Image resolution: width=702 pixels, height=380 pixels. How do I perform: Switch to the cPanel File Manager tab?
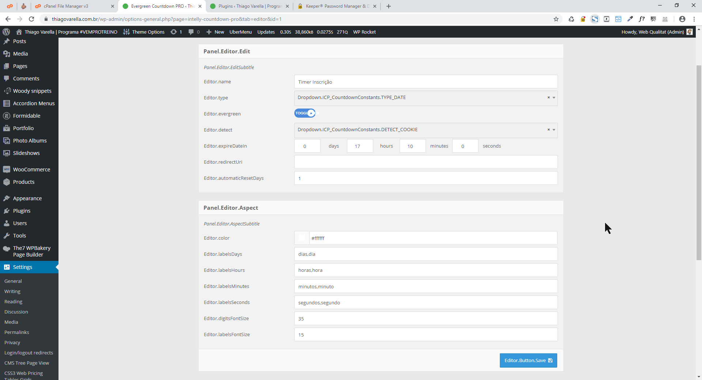66,6
